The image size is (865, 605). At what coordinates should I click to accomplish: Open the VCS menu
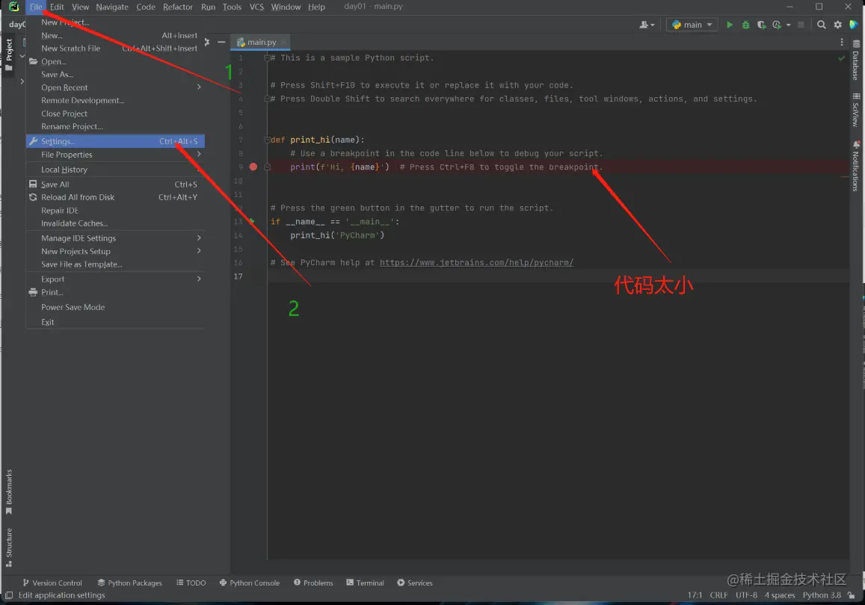click(256, 7)
